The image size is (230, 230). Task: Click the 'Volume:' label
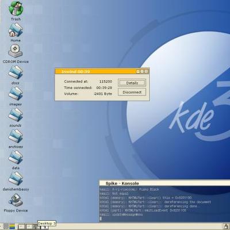tap(71, 94)
